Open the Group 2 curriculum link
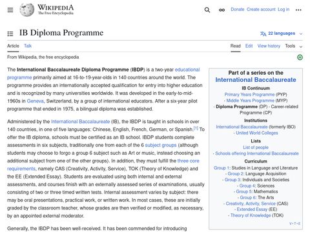 (236, 173)
